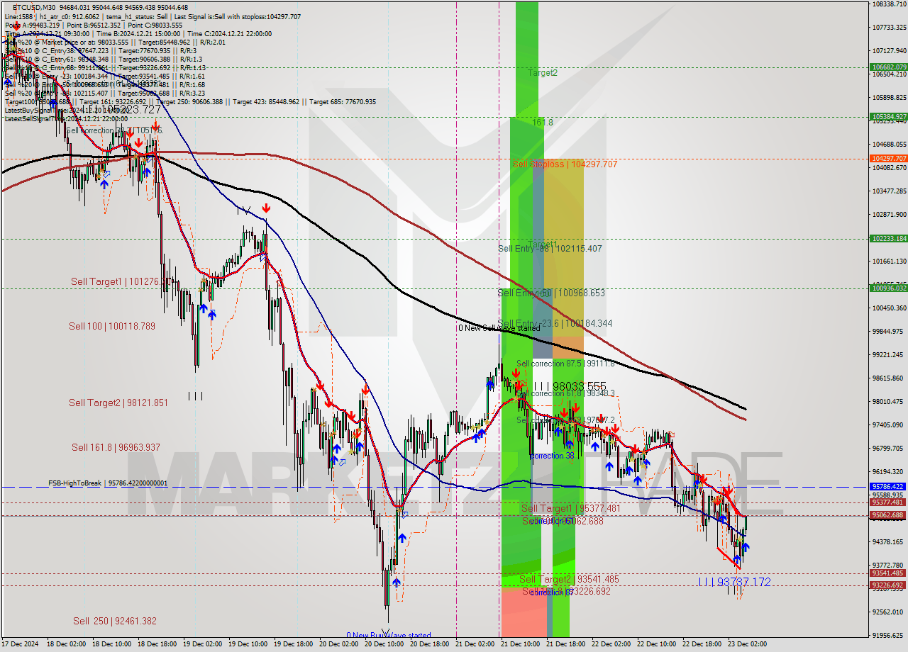Click '21 Dec 18:00' on time axis
This screenshot has width=908, height=652.
pyautogui.click(x=566, y=644)
